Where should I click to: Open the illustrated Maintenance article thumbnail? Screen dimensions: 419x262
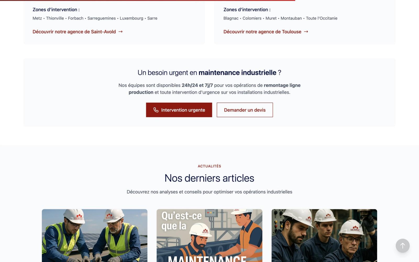[x=210, y=236]
